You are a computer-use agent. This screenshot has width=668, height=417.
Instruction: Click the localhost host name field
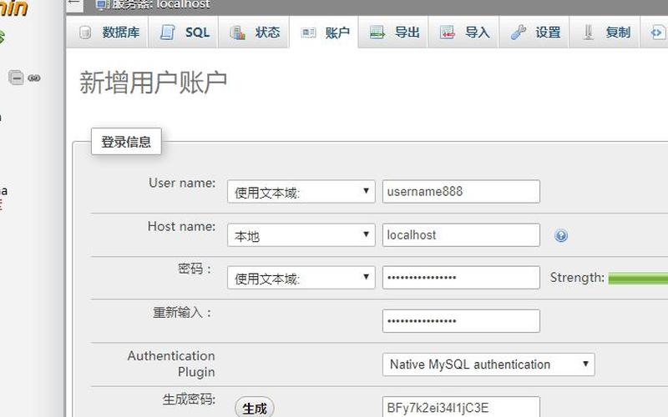[x=461, y=235]
